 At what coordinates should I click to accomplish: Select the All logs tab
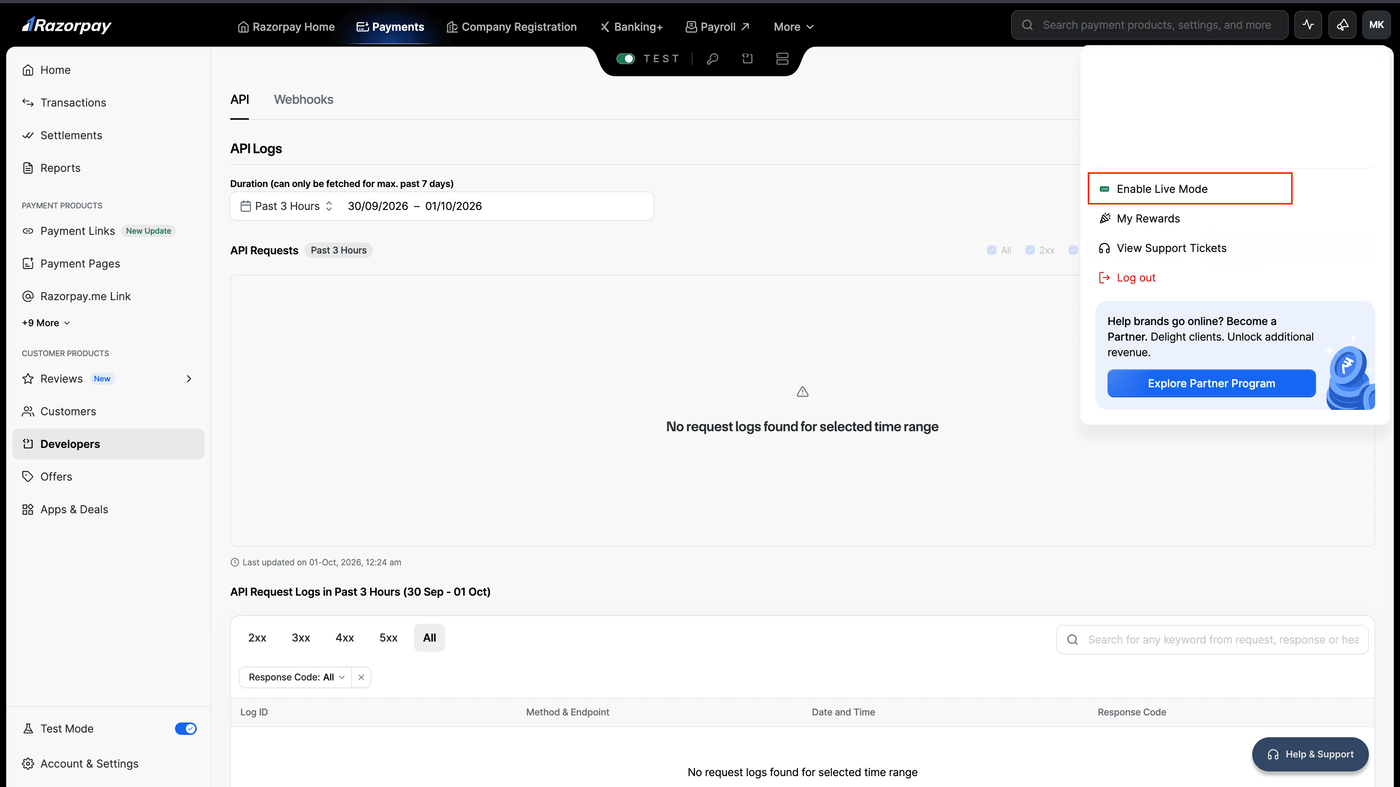click(429, 638)
